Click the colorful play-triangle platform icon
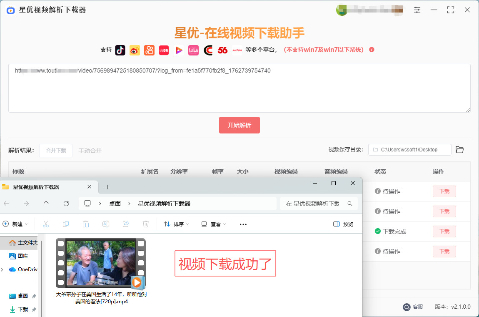Screen dimensions: 479x317 [x=179, y=50]
